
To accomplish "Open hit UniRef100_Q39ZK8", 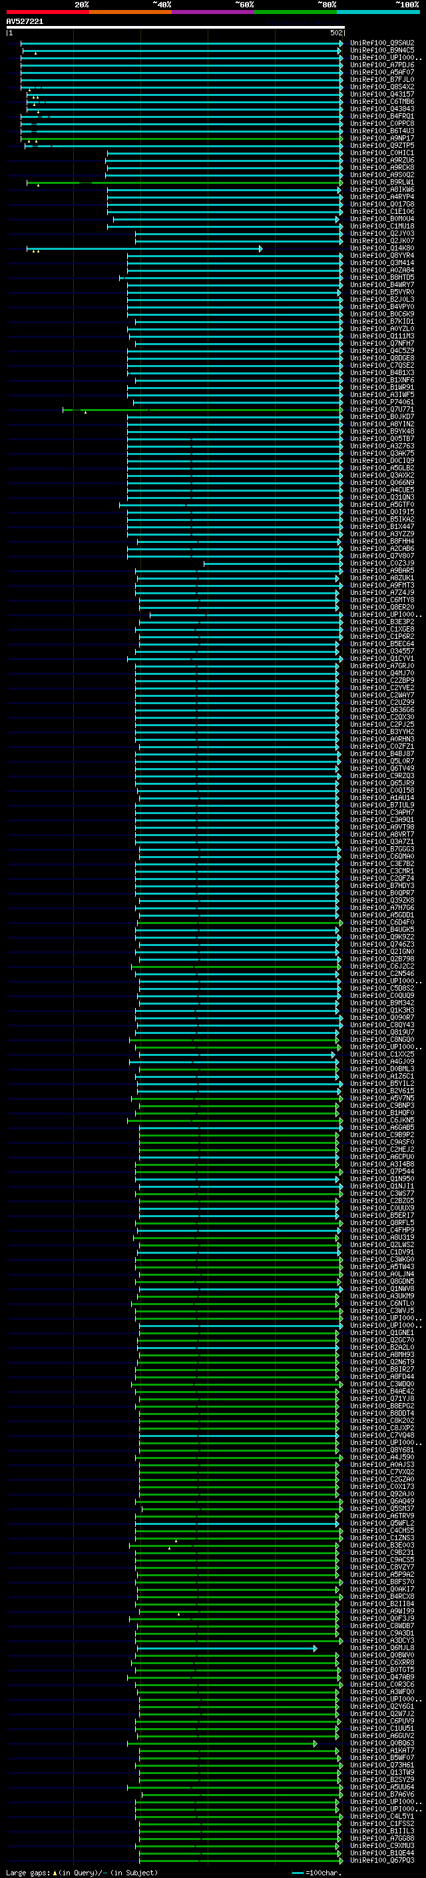I will click(382, 901).
